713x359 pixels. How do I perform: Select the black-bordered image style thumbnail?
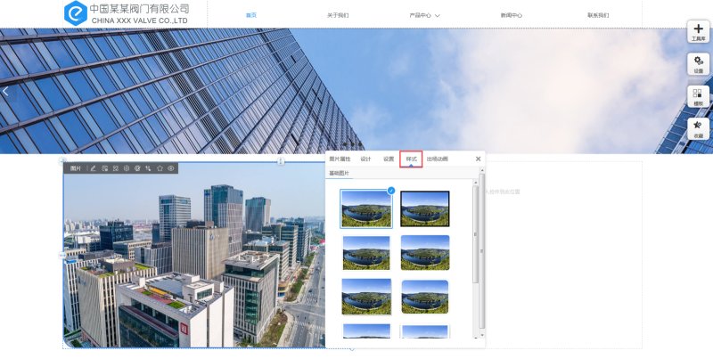[x=425, y=209]
